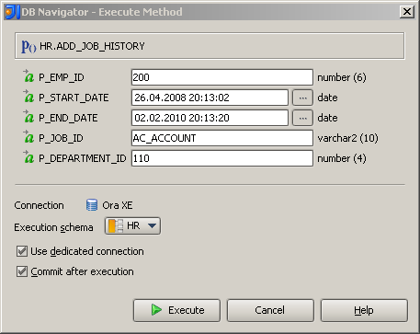Focus the P_DEPARTMENT_ID field containing 110
Screen dimensions: 420x334
pos(222,158)
